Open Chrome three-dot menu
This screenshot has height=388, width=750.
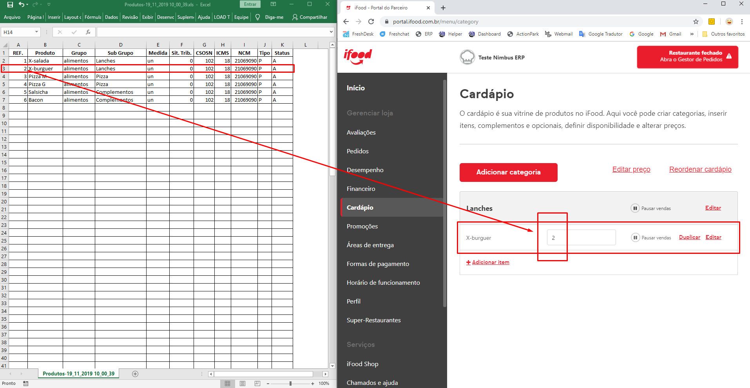[742, 22]
